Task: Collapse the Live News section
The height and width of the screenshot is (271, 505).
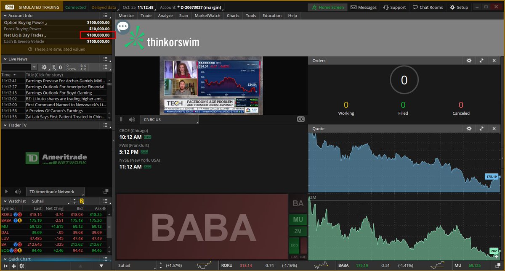Action: point(5,59)
